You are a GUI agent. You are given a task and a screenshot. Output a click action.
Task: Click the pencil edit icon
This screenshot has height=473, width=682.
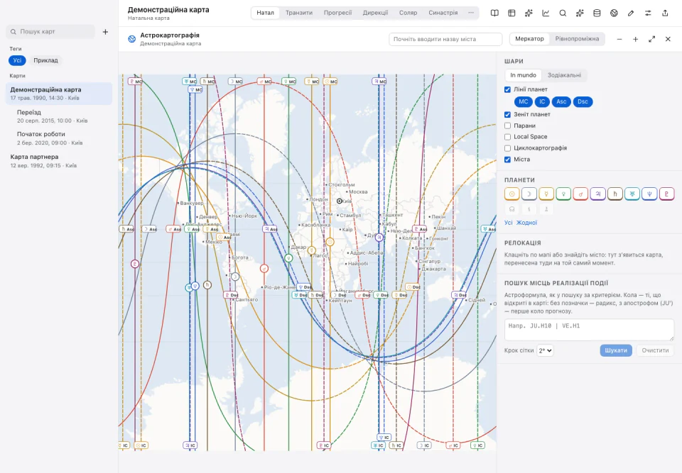coord(631,13)
